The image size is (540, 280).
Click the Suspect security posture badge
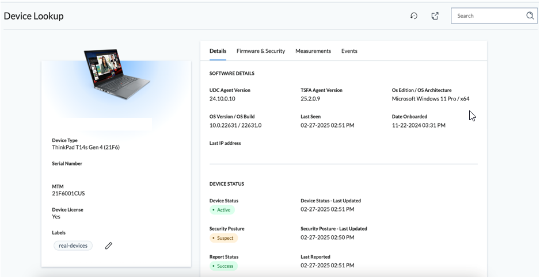click(x=223, y=238)
